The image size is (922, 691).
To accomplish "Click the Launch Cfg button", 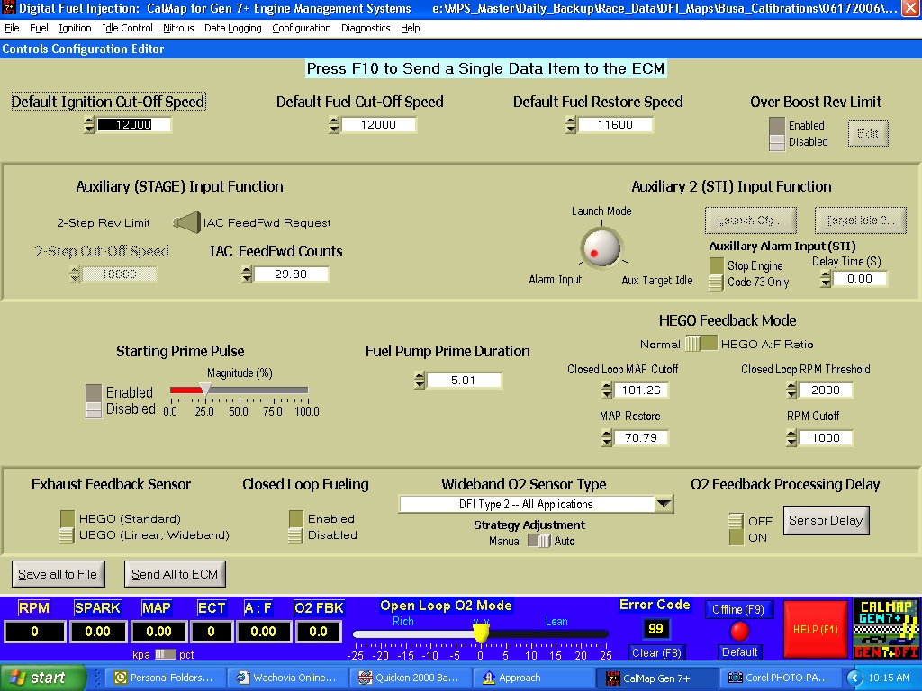I will tap(751, 220).
